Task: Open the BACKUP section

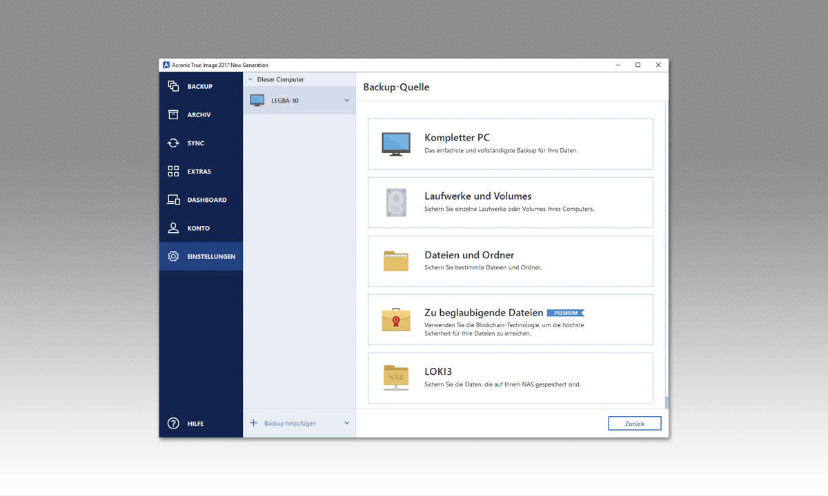Action: [200, 86]
